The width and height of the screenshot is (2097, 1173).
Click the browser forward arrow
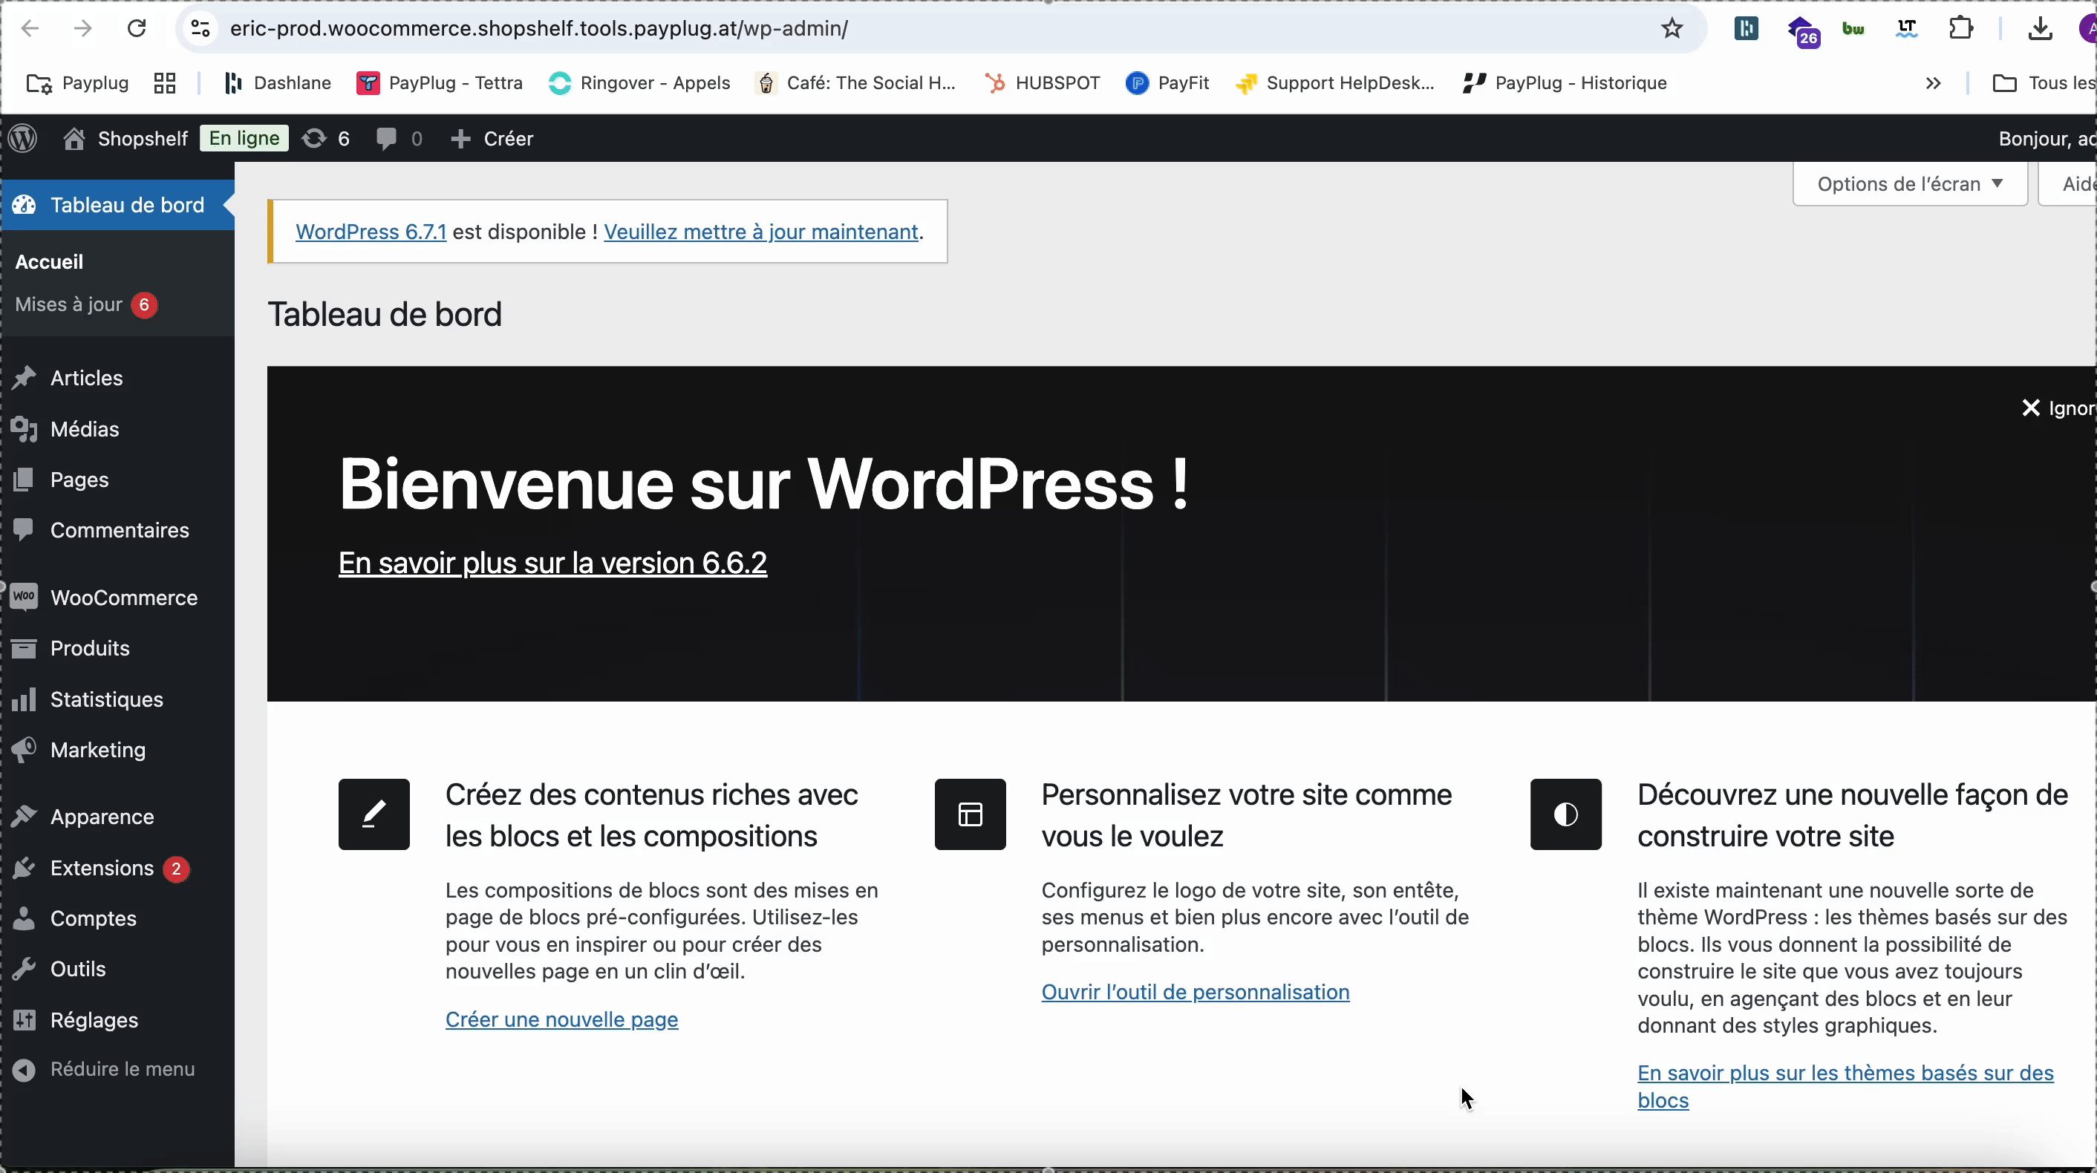pos(82,29)
